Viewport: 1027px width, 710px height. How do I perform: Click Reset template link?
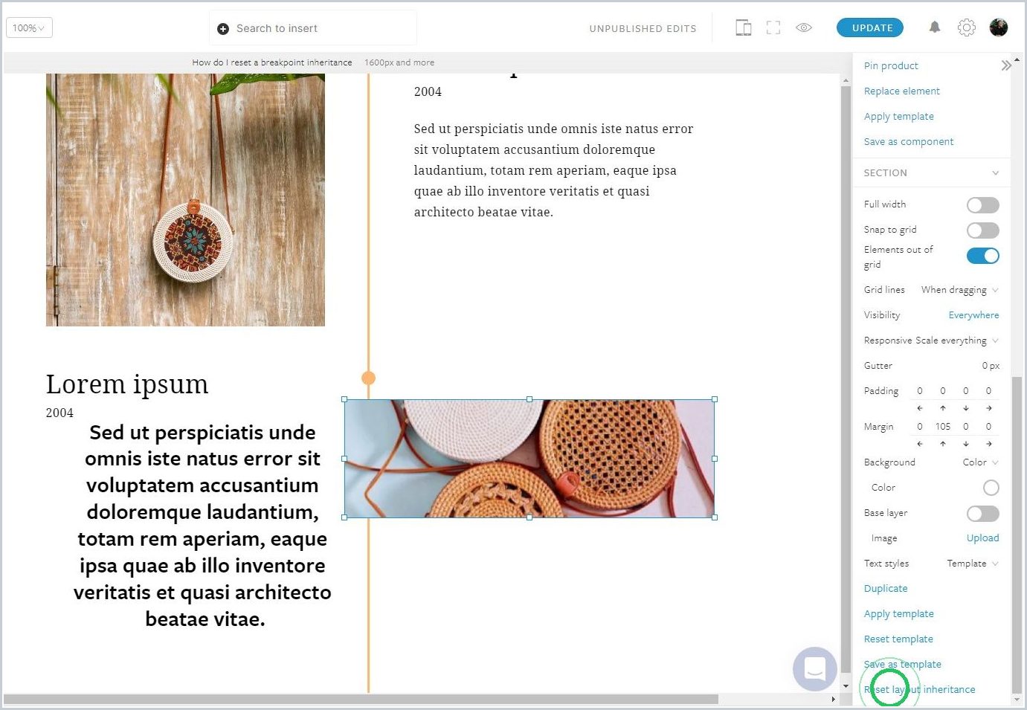click(x=898, y=639)
